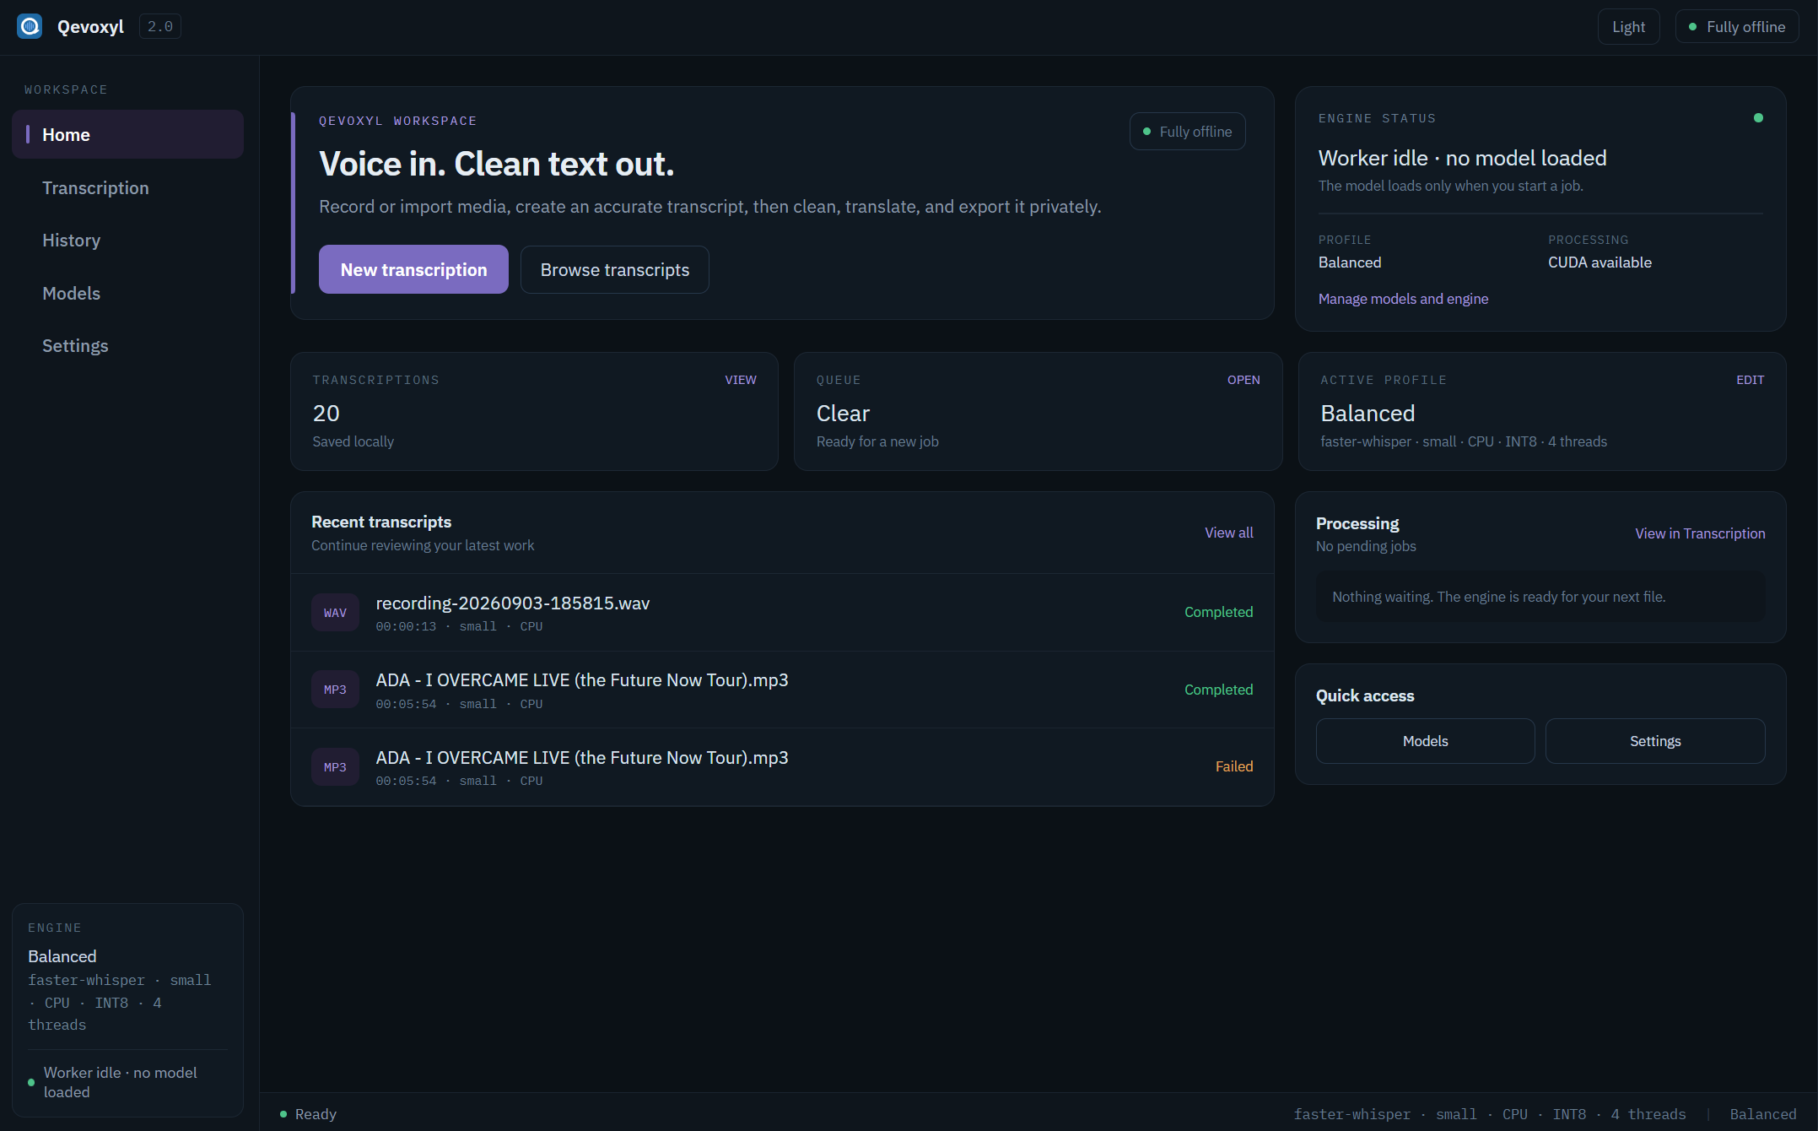Open History from the sidebar
Screen dimensions: 1818x1131
coord(127,240)
